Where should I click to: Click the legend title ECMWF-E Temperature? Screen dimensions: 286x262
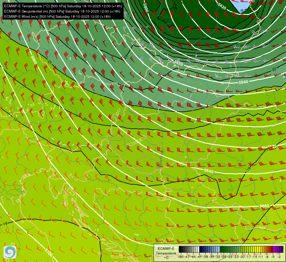(166, 251)
